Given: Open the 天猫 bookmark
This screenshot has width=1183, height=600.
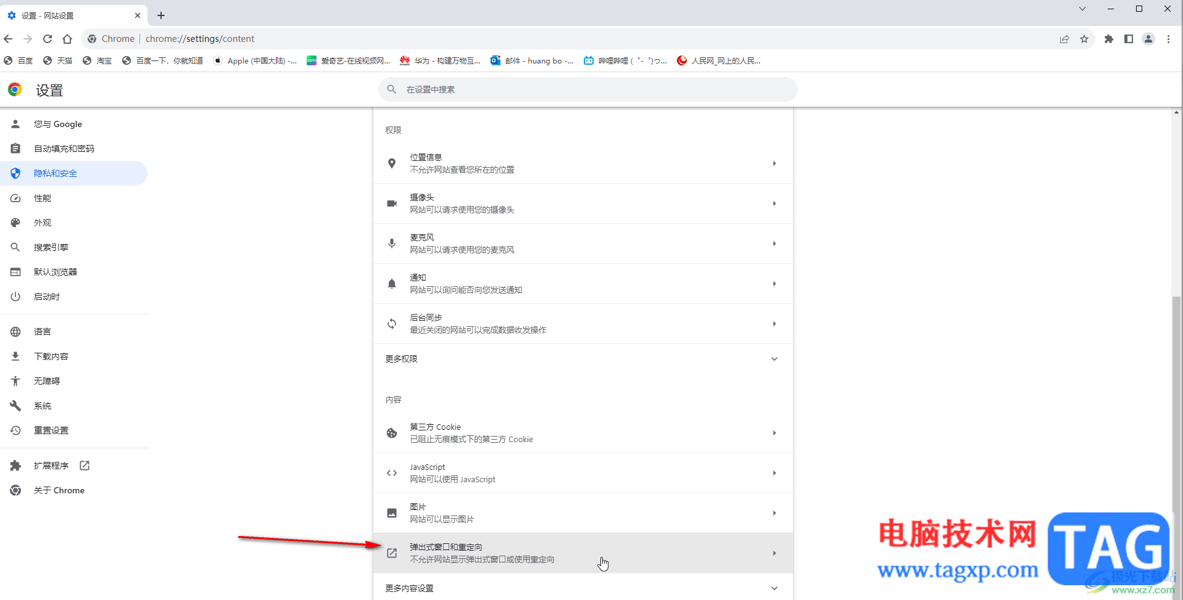Looking at the screenshot, I should pyautogui.click(x=58, y=60).
